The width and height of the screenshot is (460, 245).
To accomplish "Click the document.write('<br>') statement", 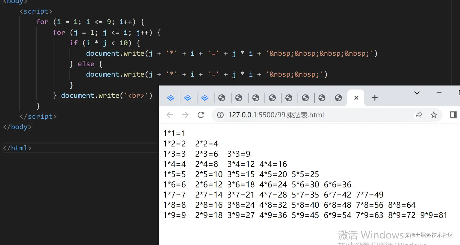I will click(x=106, y=95).
